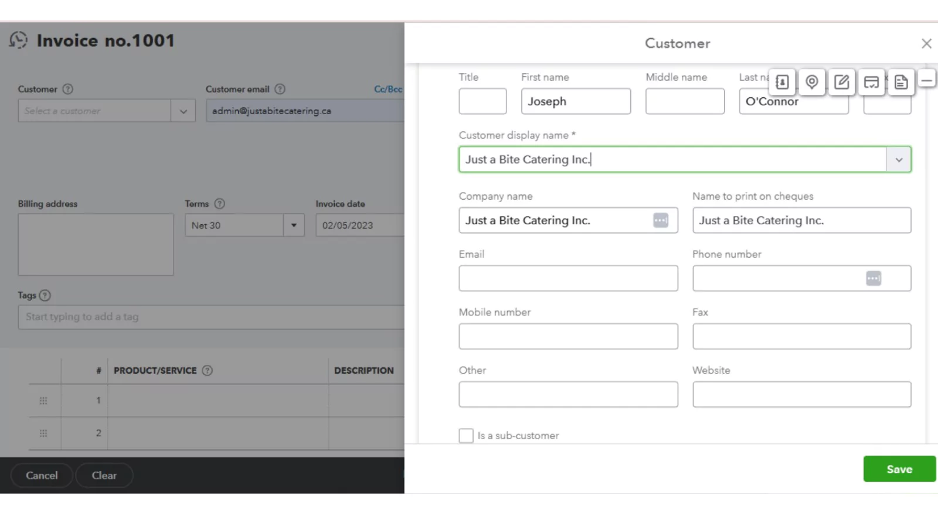Click the Phone number field
This screenshot has width=938, height=527.
click(801, 278)
